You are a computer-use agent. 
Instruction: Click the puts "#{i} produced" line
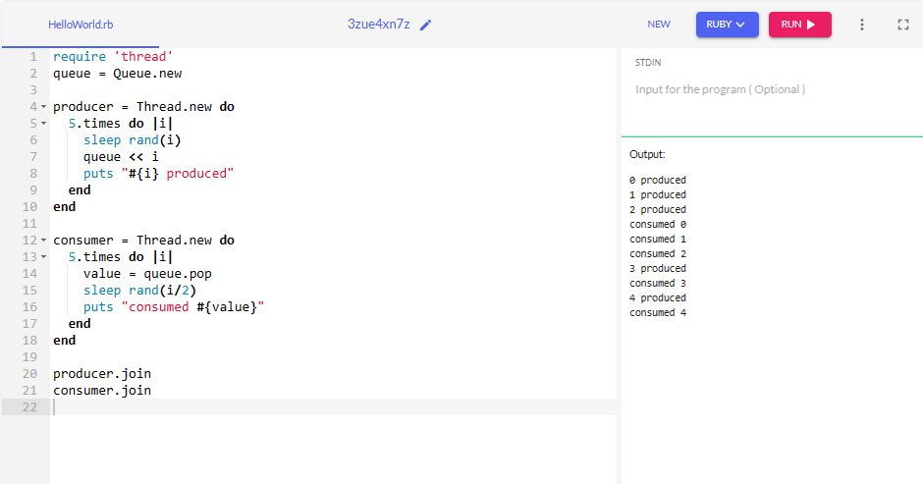[x=158, y=173]
